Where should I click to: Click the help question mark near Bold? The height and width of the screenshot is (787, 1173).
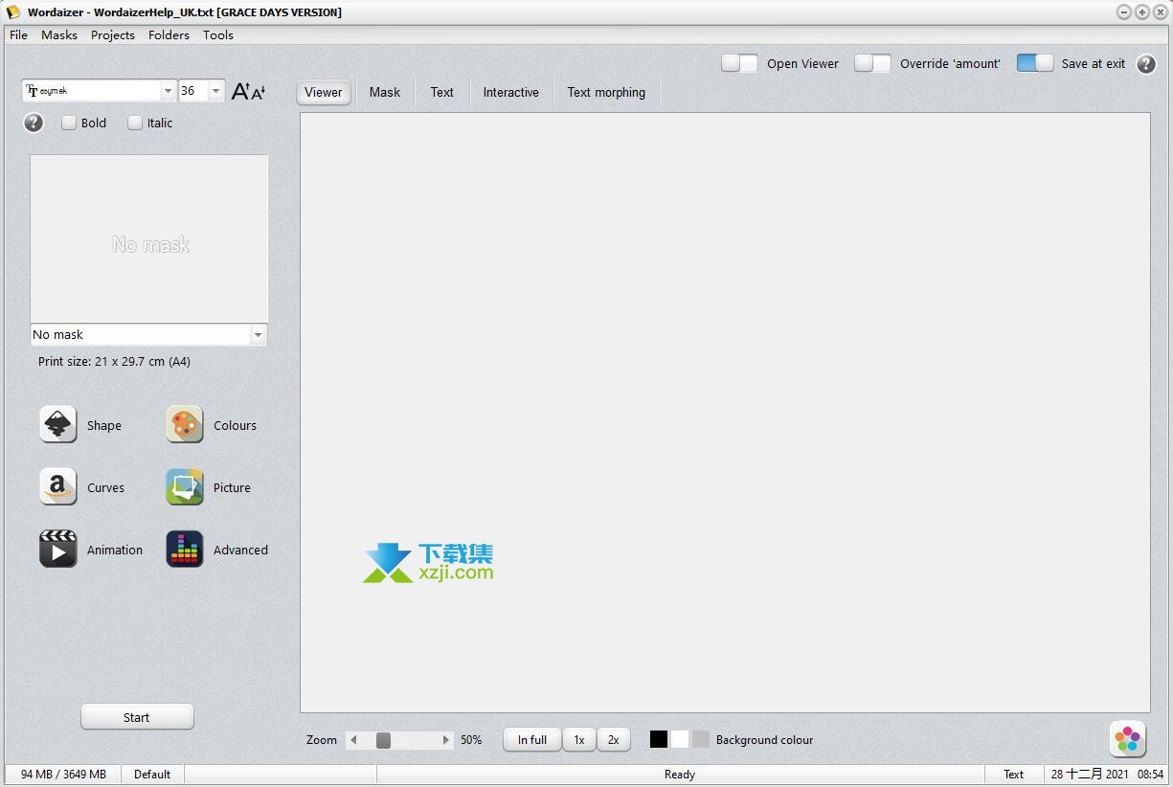(34, 123)
